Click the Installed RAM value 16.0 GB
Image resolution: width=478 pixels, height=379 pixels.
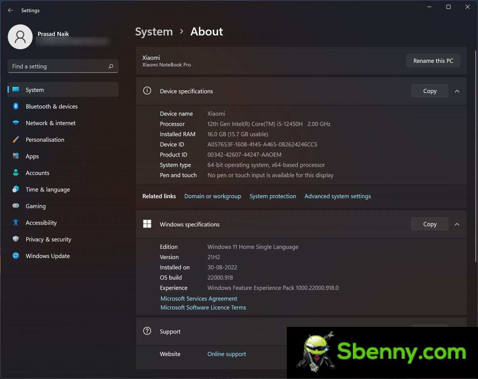pyautogui.click(x=238, y=134)
